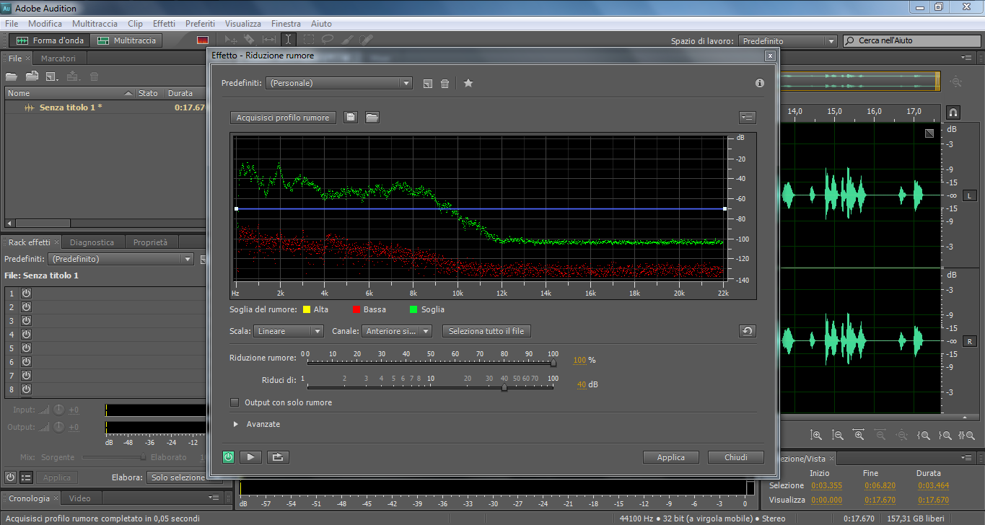Click the Riduzione rumore slider handle

coord(553,363)
